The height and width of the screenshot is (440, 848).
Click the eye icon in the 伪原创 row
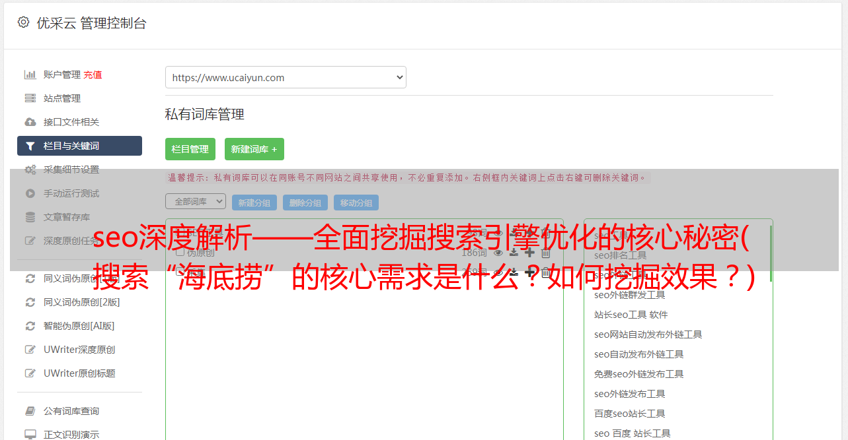pos(498,253)
